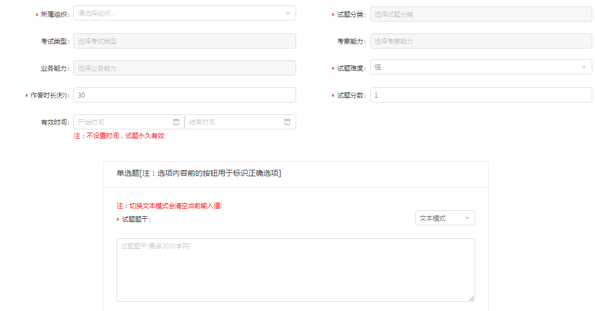
Task: Open the end time calendar icon
Action: (x=287, y=122)
